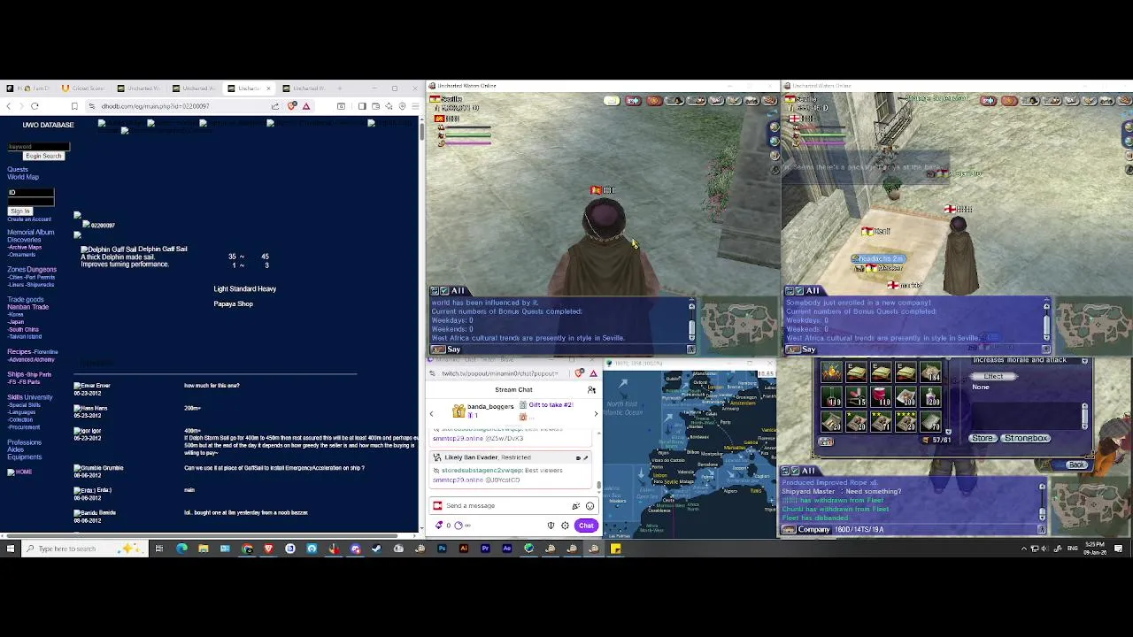This screenshot has height=637, width=1133.
Task: Go back in the UWO Database browser
Action: 8,106
